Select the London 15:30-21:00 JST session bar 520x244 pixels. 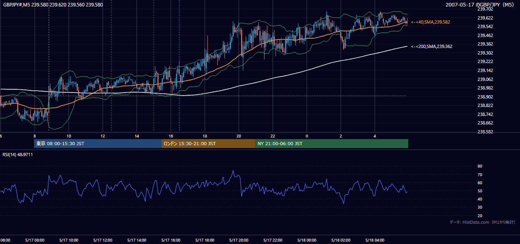(x=208, y=144)
